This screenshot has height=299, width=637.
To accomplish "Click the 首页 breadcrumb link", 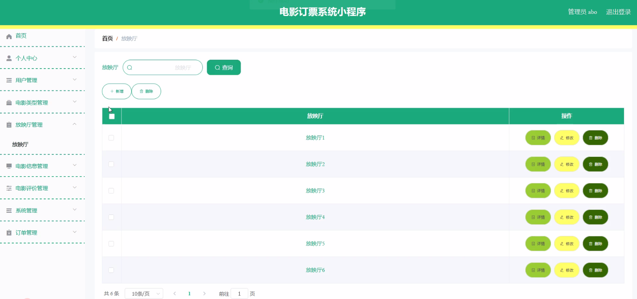I will click(107, 38).
